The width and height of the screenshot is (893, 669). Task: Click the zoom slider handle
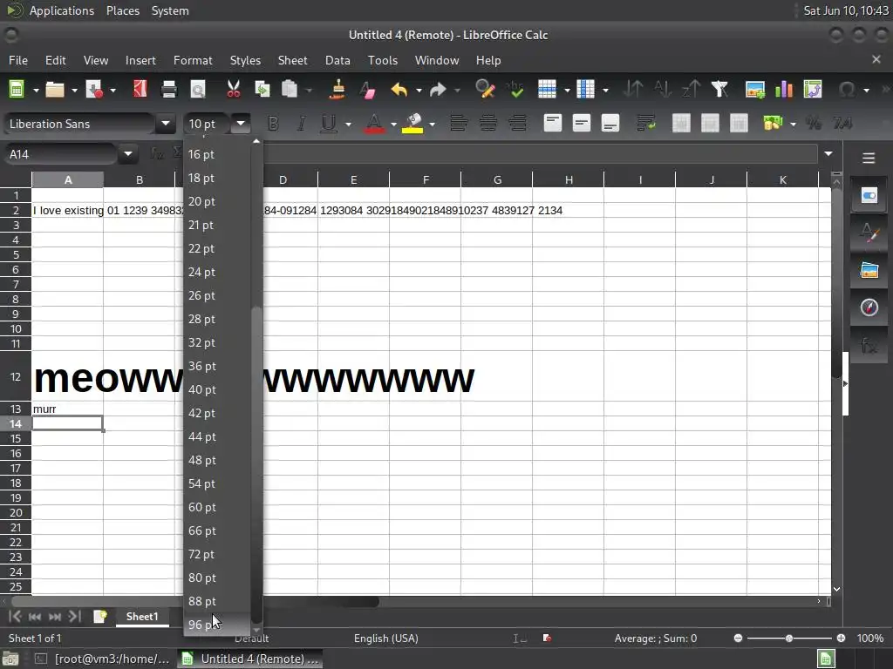click(789, 639)
